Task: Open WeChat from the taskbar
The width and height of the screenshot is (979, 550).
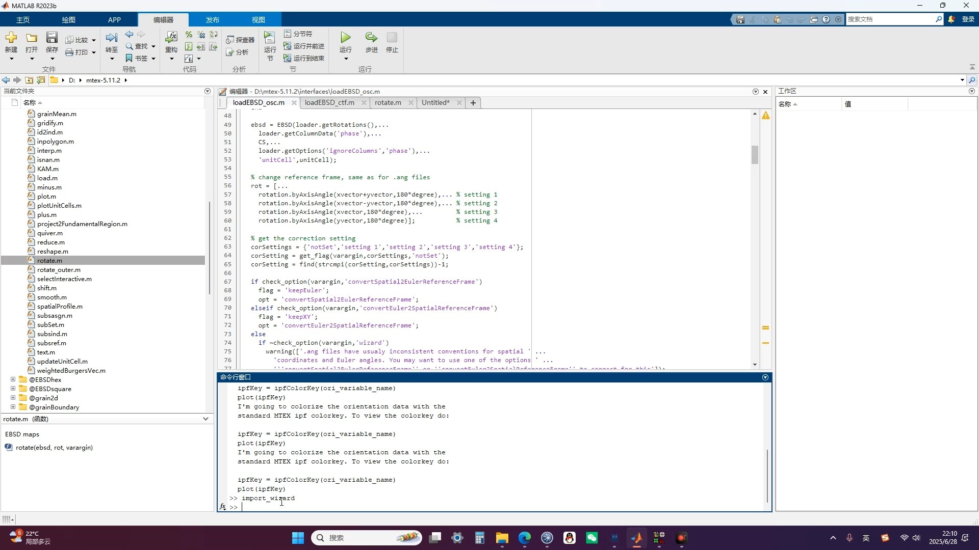Action: (x=592, y=538)
